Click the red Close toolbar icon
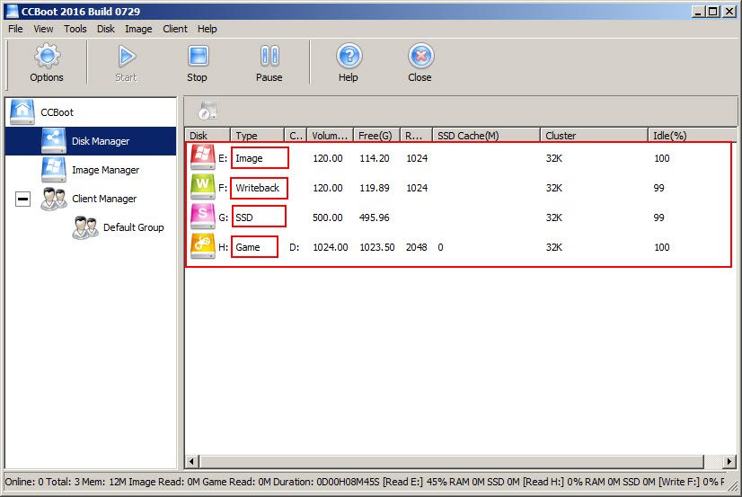742x497 pixels. [420, 56]
